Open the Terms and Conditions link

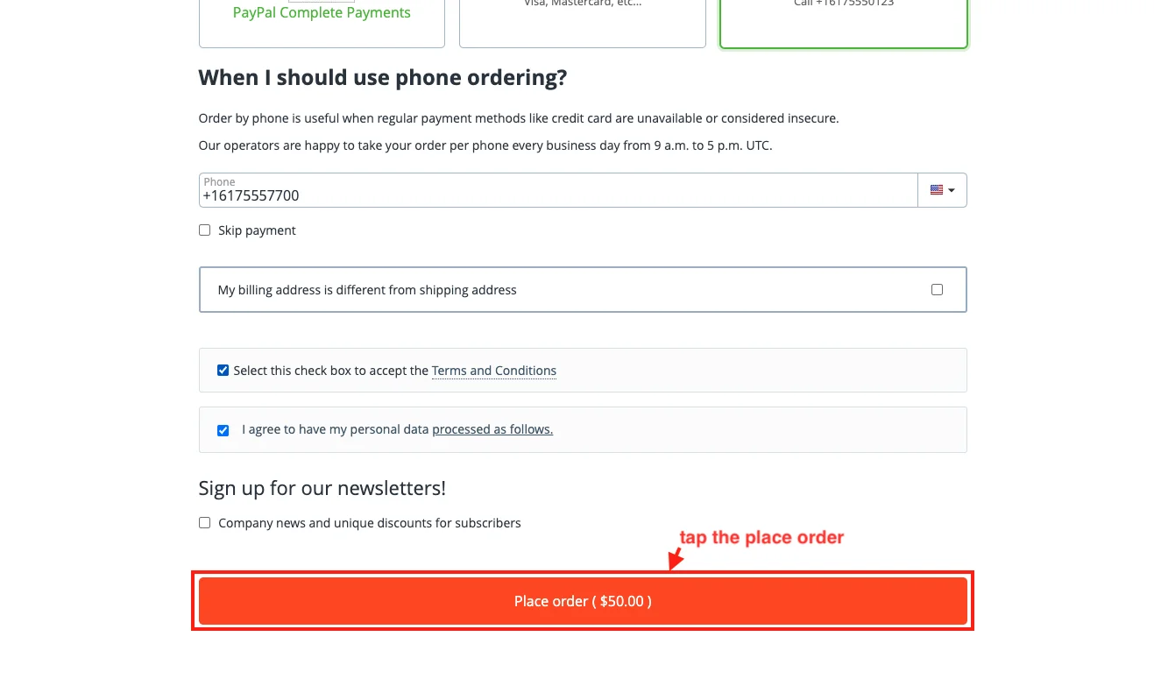click(493, 371)
